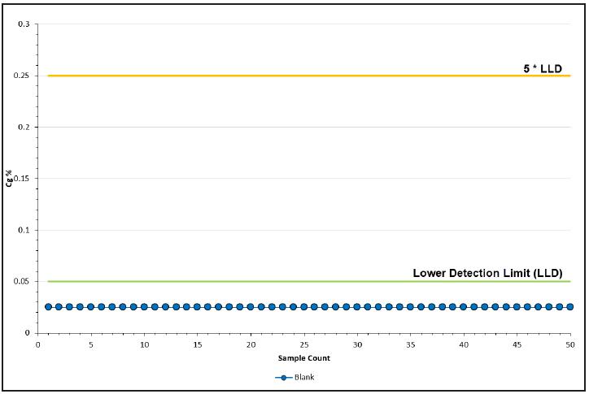Click the Blank data point at sample 25
This screenshot has width=589, height=394.
[304, 307]
